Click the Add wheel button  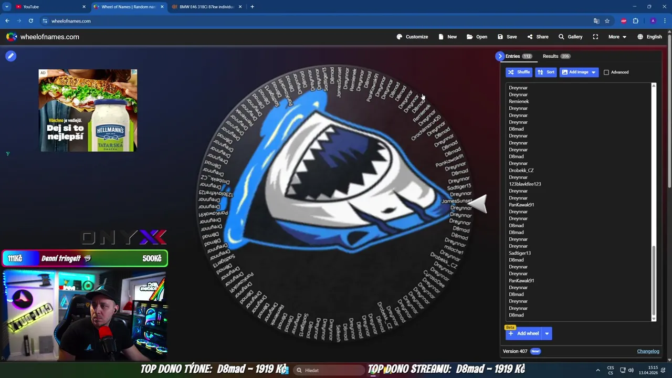click(523, 333)
